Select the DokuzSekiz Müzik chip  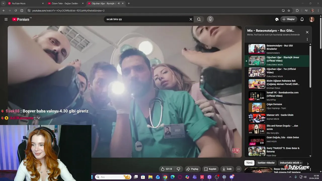[291, 163]
